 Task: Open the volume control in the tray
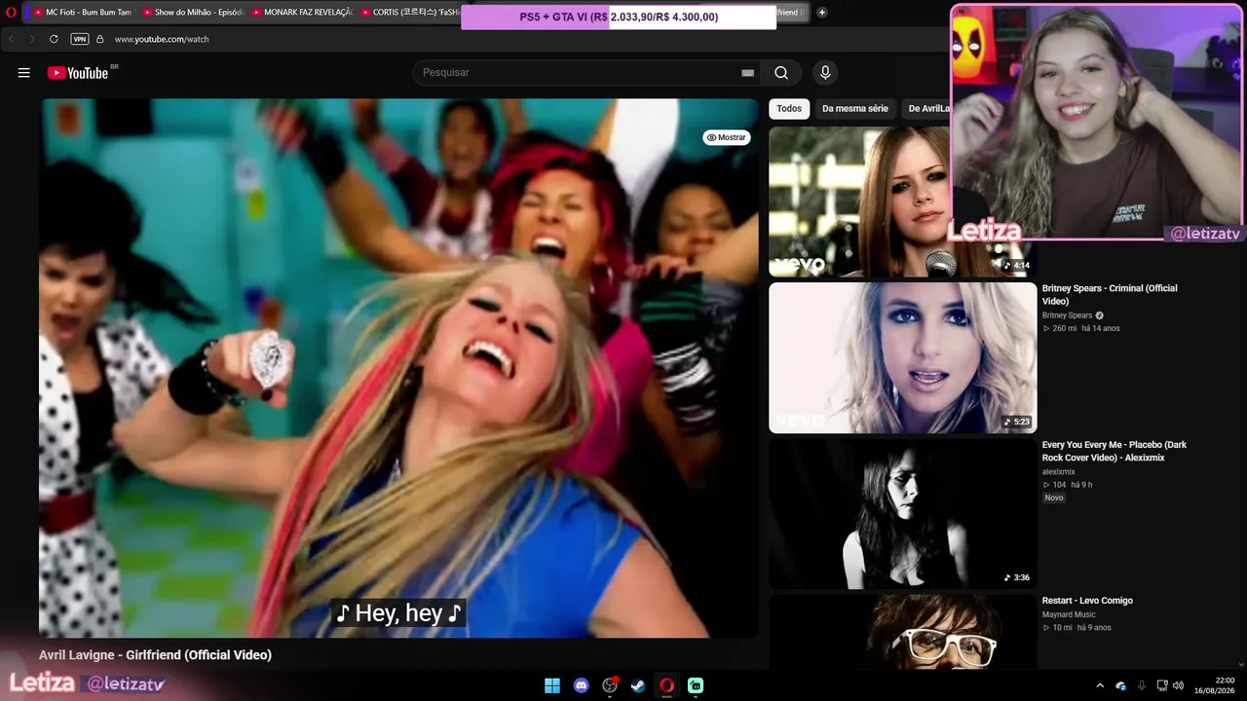[1178, 685]
